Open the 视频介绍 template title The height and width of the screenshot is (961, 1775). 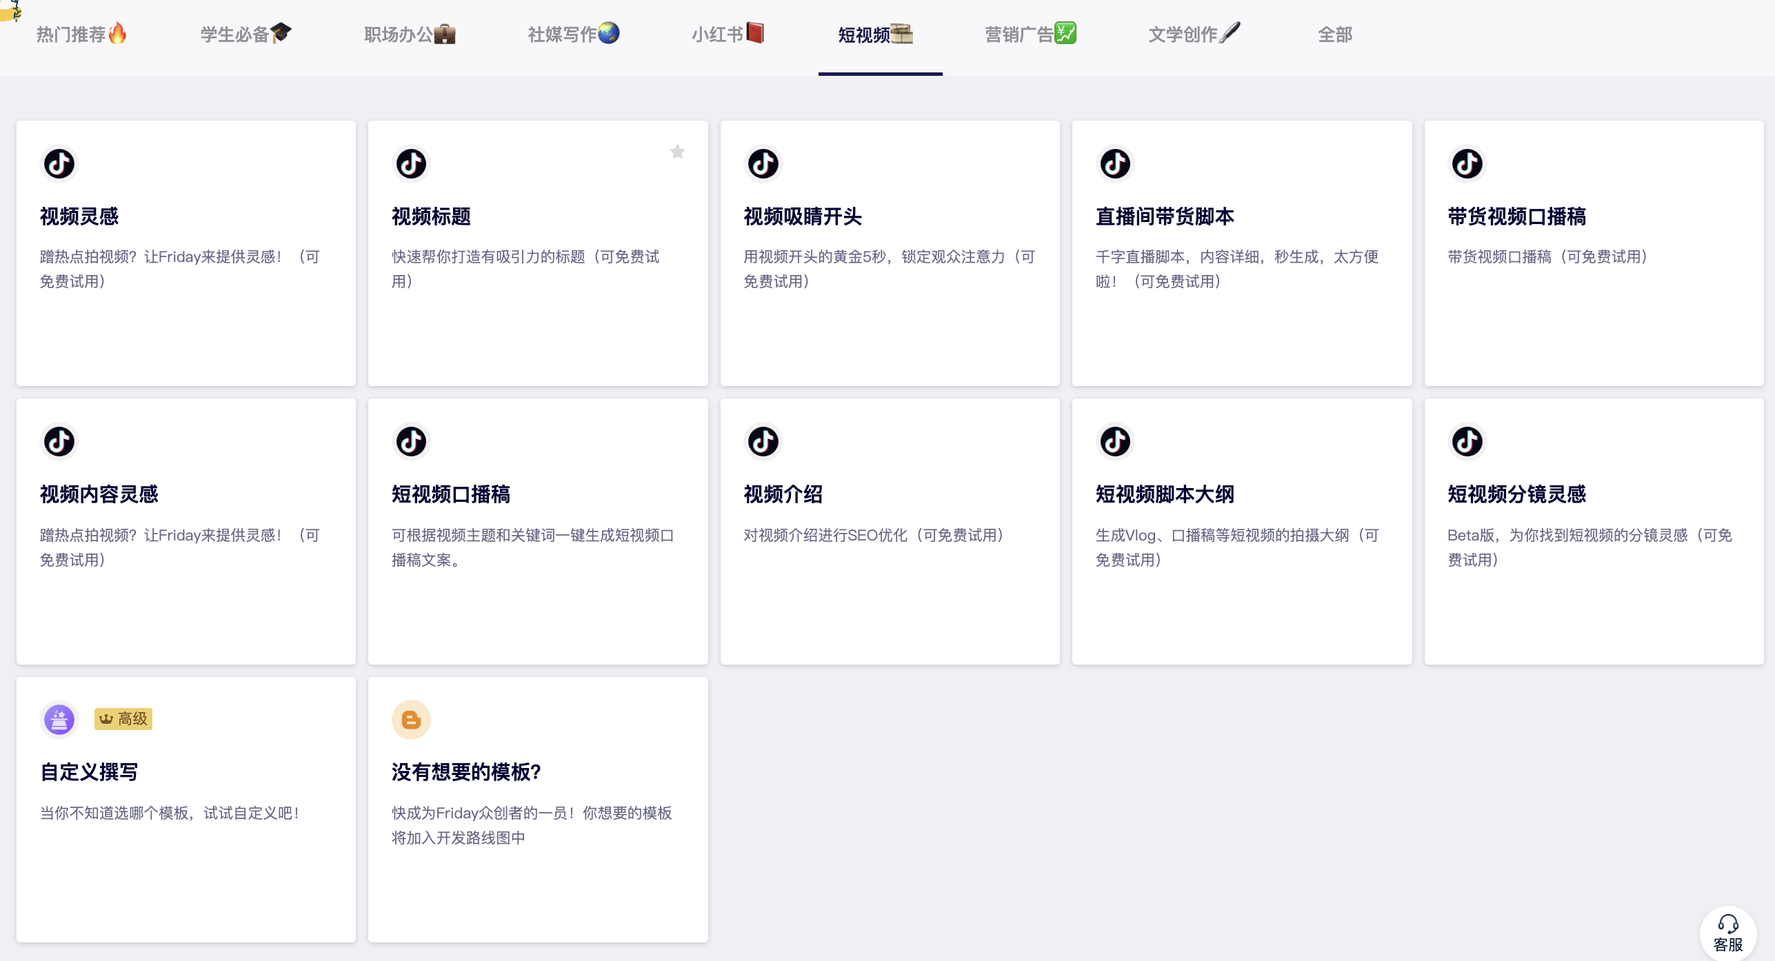tap(783, 494)
